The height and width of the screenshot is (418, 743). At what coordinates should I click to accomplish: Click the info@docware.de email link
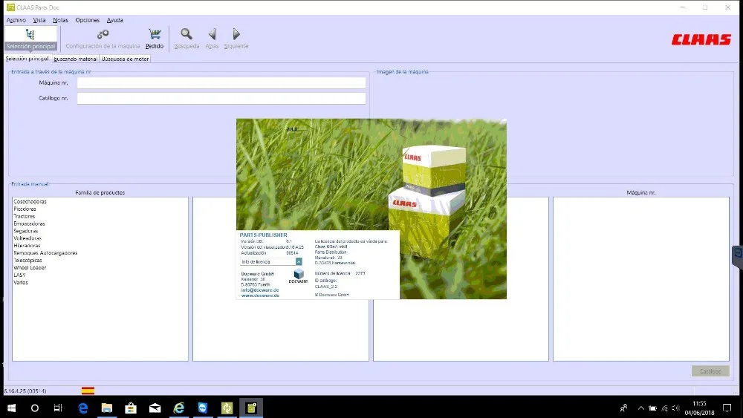[x=259, y=290]
